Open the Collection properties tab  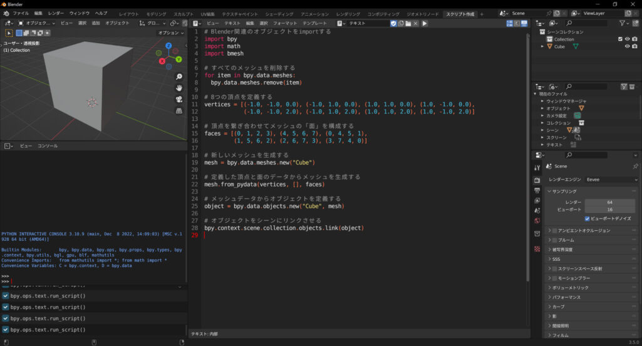pos(537,234)
